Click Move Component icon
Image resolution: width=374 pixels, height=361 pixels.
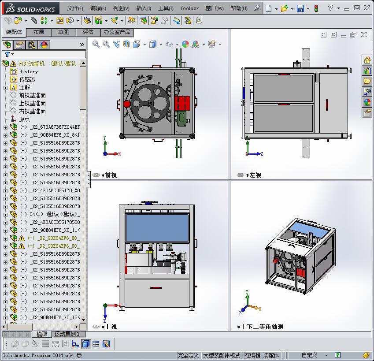(70, 21)
